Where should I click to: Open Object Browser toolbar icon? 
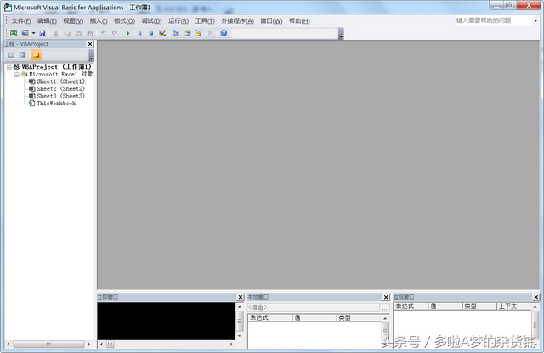pos(199,33)
